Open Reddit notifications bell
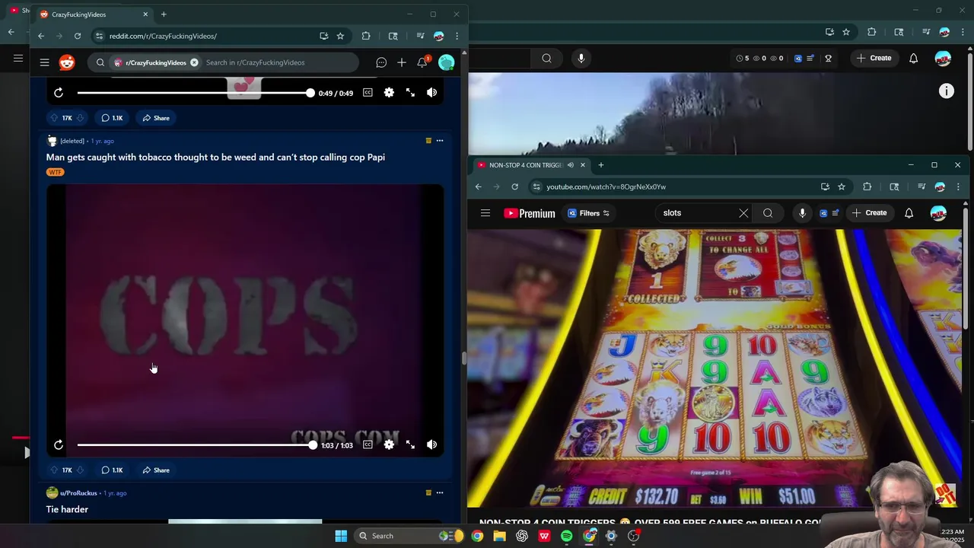This screenshot has height=548, width=974. [422, 62]
